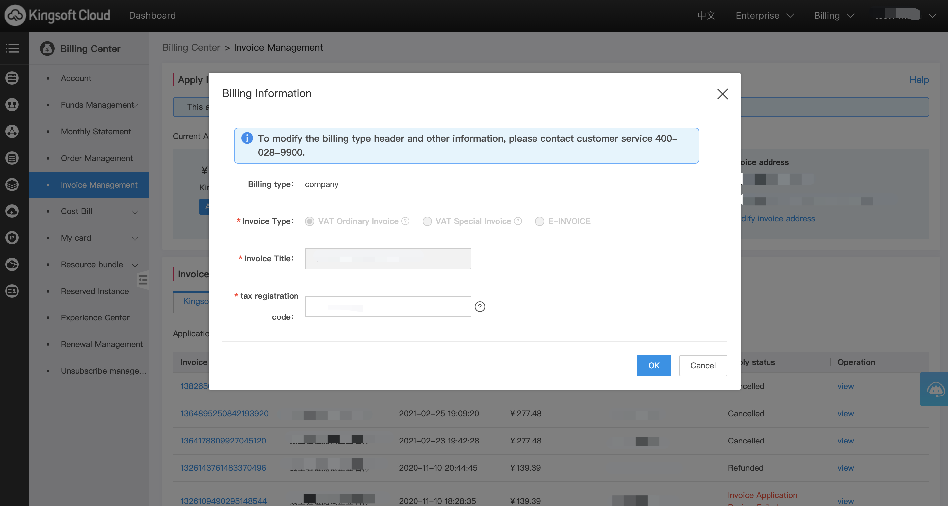
Task: Click the Invoice Title input field
Action: 388,258
